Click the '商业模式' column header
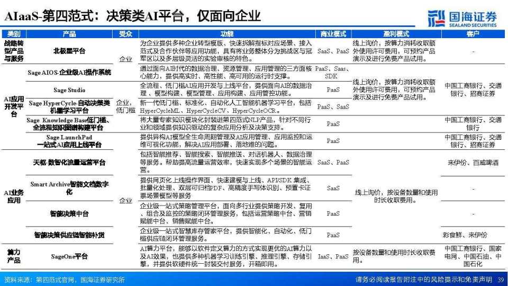The width and height of the screenshot is (508, 286). [x=333, y=34]
